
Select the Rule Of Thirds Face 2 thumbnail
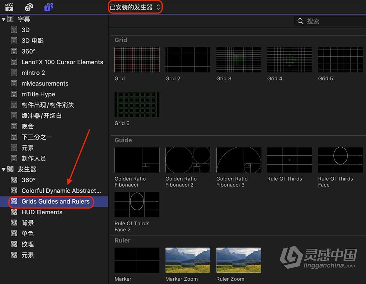(137, 204)
